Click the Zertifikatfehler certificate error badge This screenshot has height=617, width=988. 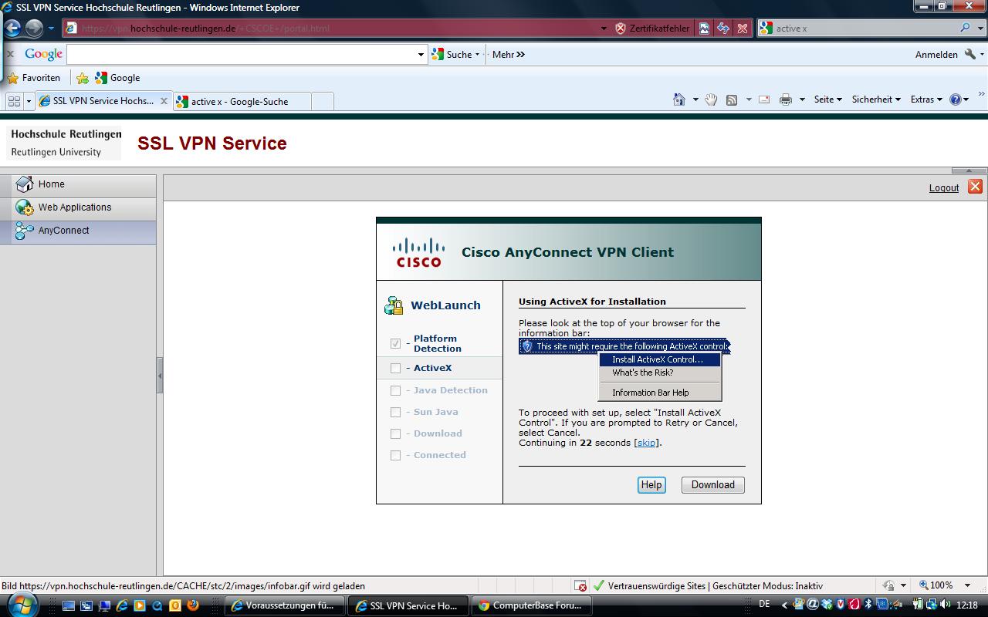pos(652,29)
